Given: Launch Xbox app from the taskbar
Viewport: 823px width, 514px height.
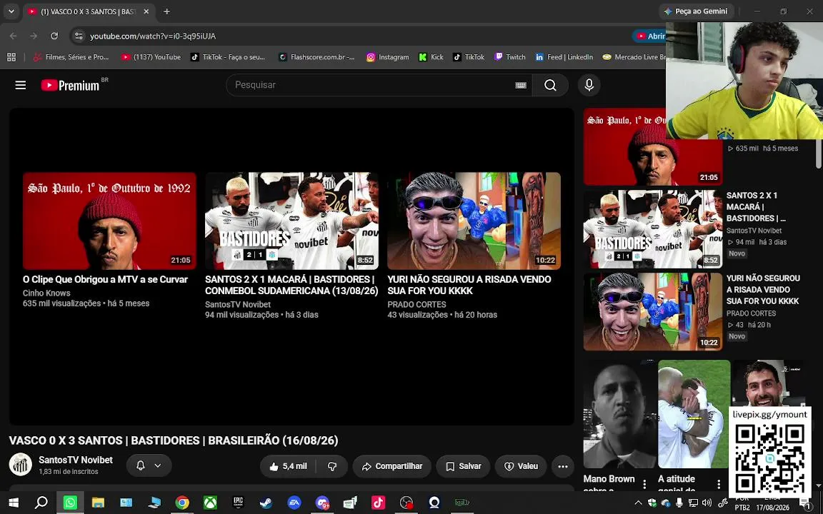Looking at the screenshot, I should click(x=211, y=503).
